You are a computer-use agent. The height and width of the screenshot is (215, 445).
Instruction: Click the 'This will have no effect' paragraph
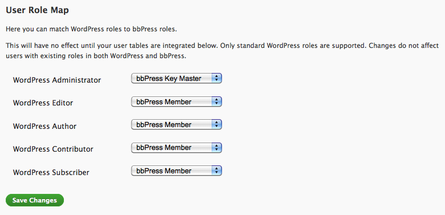point(222,51)
